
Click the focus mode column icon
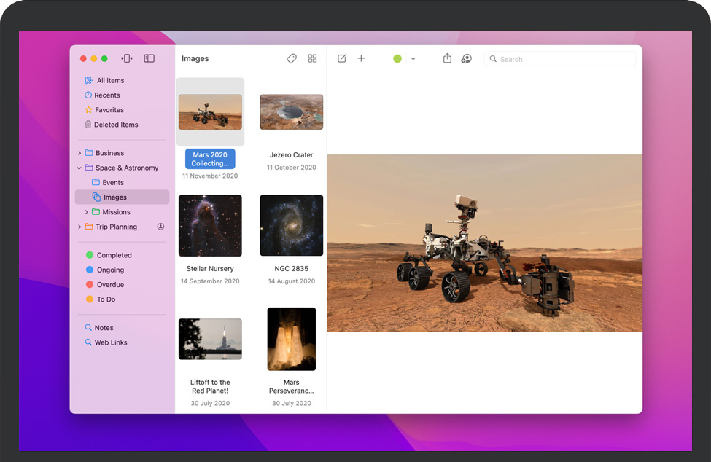[127, 58]
